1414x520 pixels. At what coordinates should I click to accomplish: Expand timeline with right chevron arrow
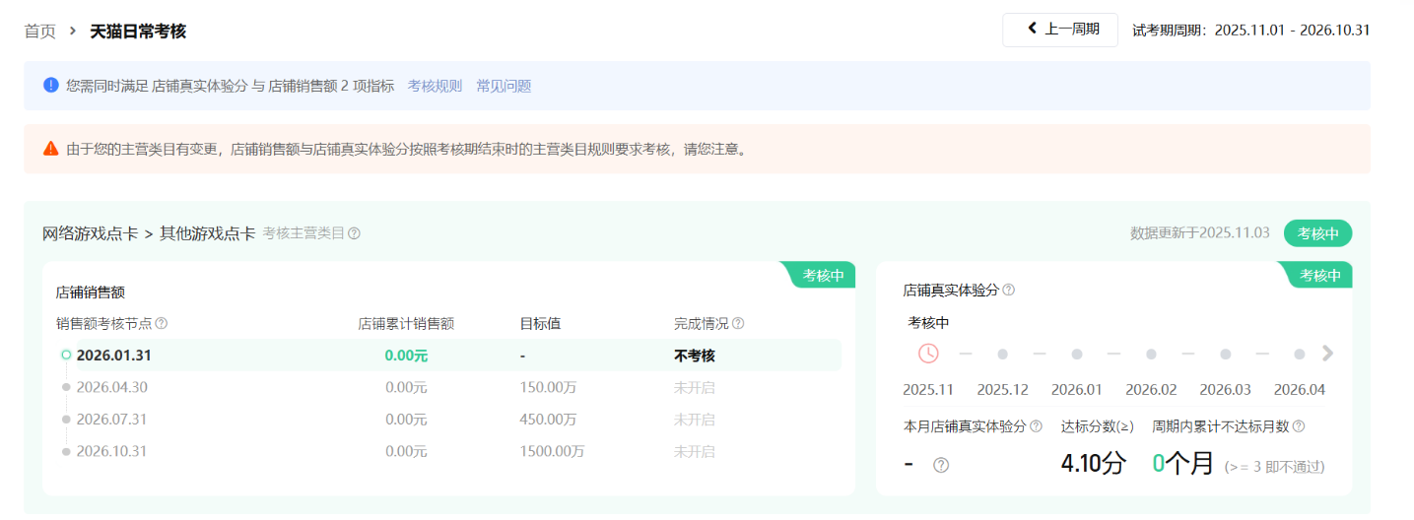1327,354
